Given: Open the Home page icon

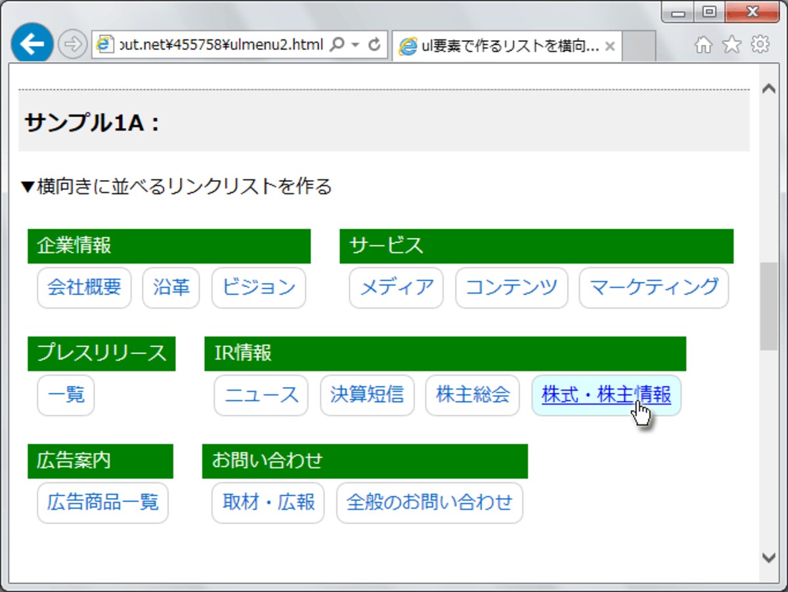Looking at the screenshot, I should click(703, 45).
